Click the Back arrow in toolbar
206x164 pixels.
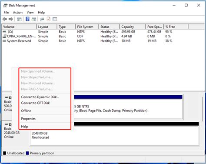tap(5, 19)
